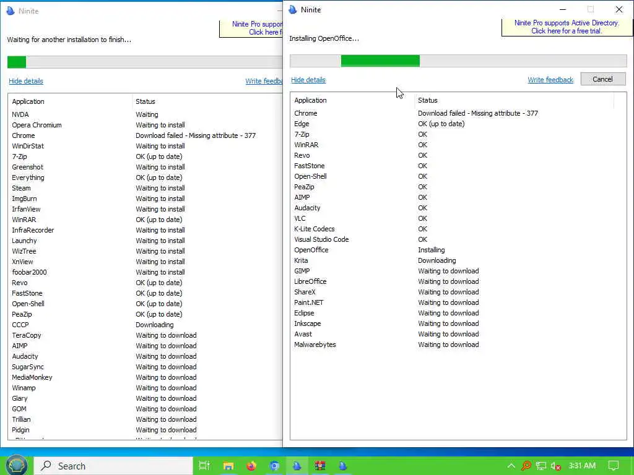Screen dimensions: 634x475
Task: Open Write feedback in background Ninite window
Action: (x=264, y=81)
